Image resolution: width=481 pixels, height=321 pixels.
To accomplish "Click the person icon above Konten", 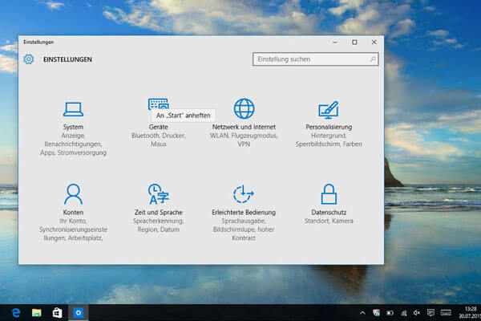I will tap(73, 194).
